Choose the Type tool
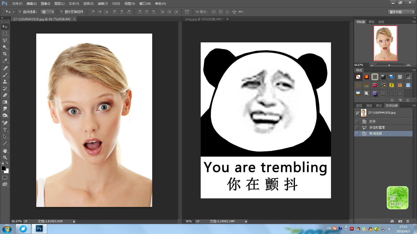The height and width of the screenshot is (234, 417). [x=5, y=130]
